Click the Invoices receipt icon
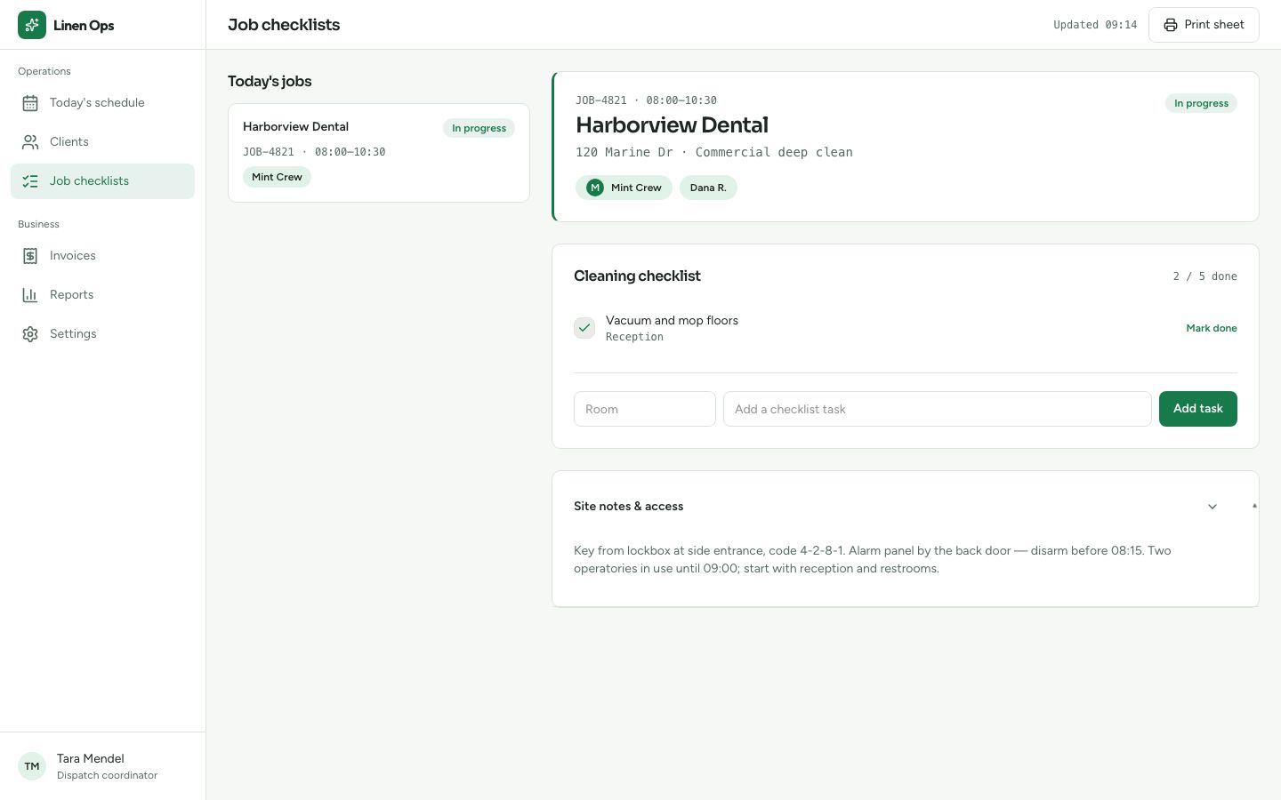This screenshot has width=1281, height=800. click(30, 256)
